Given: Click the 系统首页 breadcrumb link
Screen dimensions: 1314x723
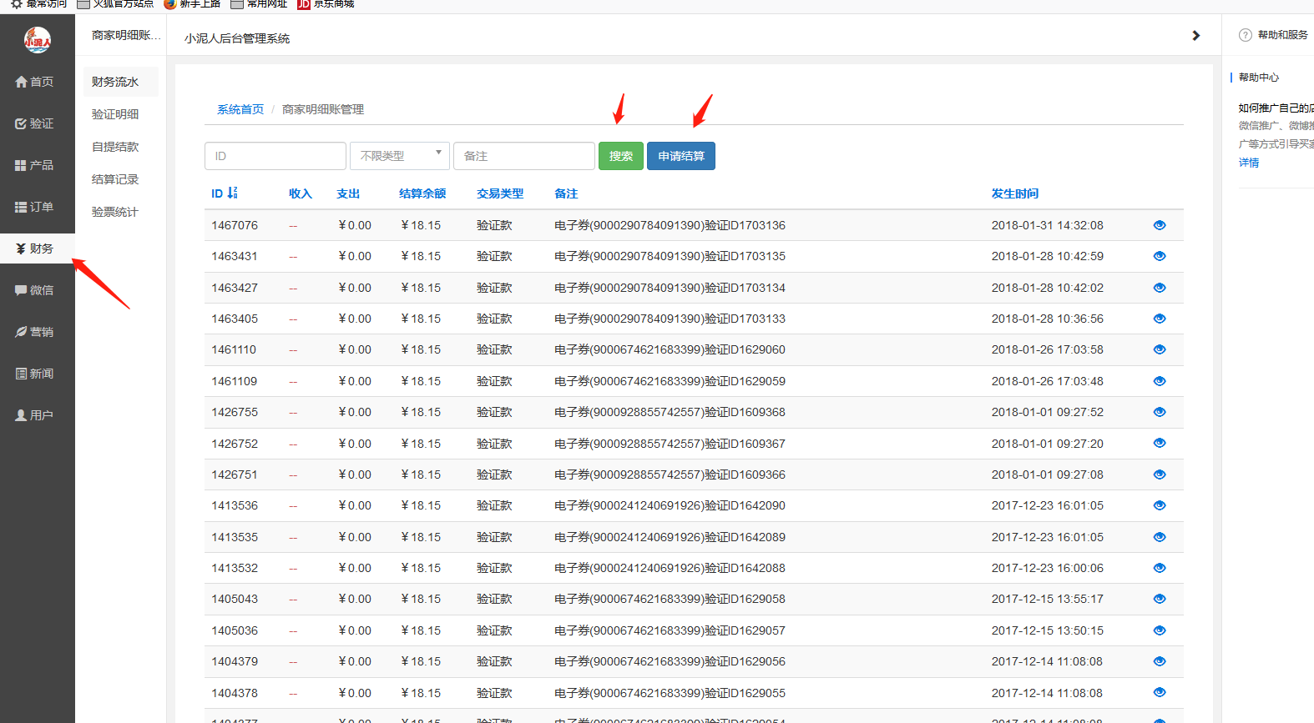Looking at the screenshot, I should click(x=240, y=109).
